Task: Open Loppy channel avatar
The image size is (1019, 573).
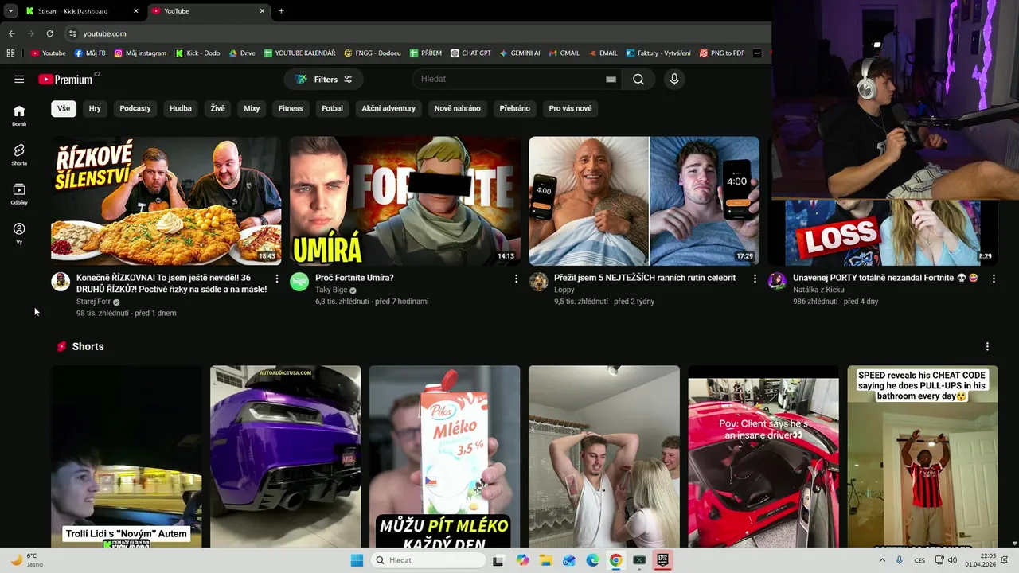Action: (539, 282)
